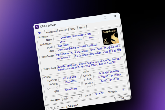Click the P2-Cores clock 2514.56 MHz

[69, 78]
